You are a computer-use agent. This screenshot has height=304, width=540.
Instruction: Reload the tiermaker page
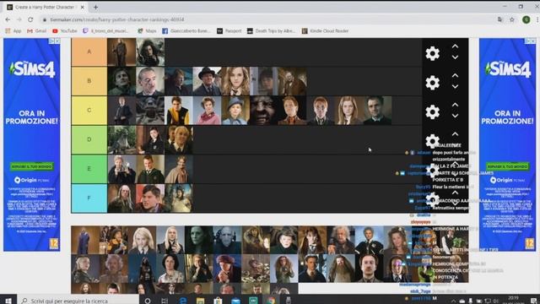coord(30,19)
